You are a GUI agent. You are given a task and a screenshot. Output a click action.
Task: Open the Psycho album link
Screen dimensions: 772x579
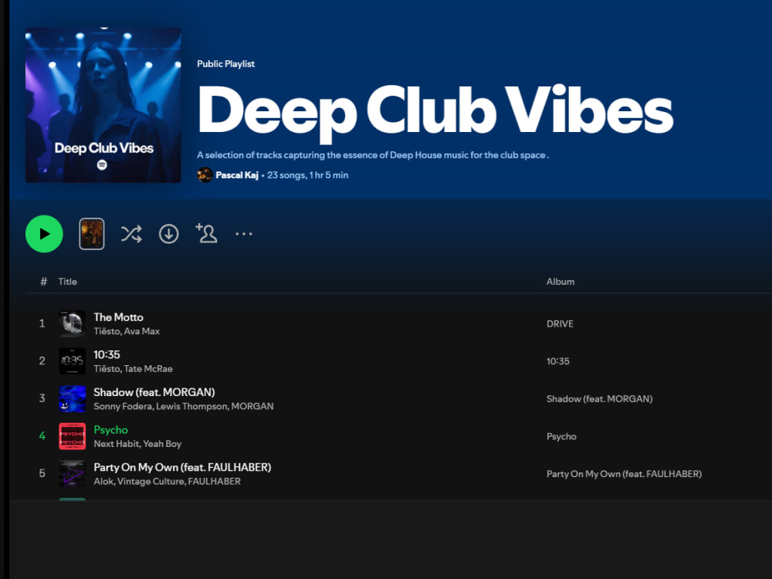point(561,437)
